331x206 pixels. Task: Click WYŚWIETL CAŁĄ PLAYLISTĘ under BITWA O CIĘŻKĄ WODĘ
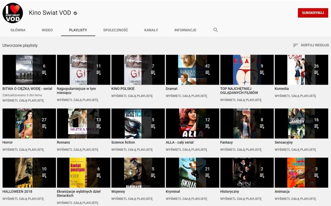click(23, 100)
